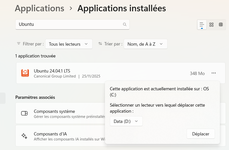Open the Nom, de A à Z sort dropdown
The width and height of the screenshot is (229, 150).
[145, 44]
